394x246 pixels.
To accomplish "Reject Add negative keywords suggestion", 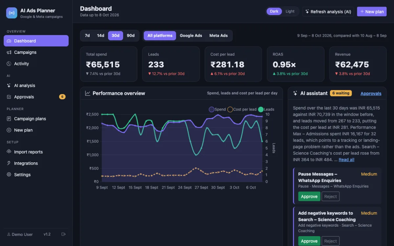I will 330,241.
